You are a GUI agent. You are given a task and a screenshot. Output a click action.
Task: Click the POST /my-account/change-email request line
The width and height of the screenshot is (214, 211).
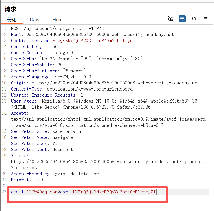pos(58,29)
